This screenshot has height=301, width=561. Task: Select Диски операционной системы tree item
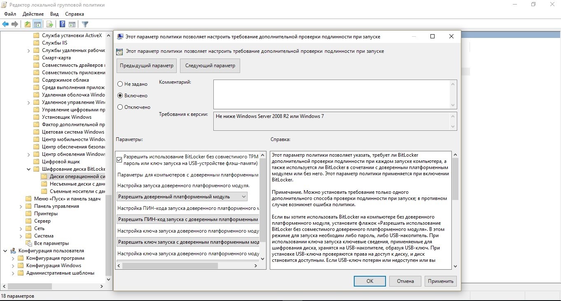click(x=77, y=176)
